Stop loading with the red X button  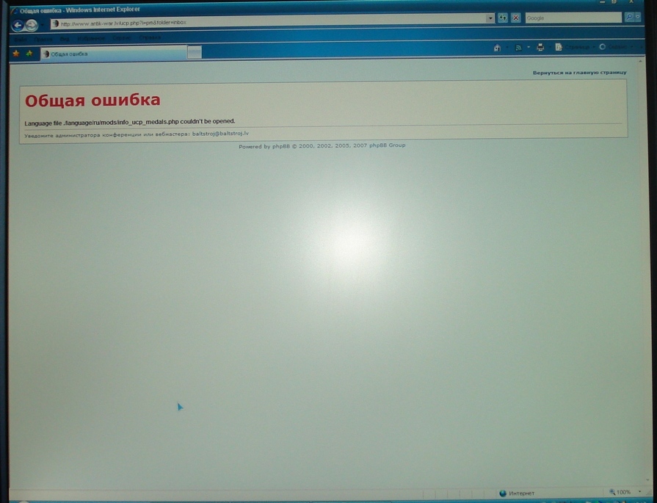click(516, 18)
